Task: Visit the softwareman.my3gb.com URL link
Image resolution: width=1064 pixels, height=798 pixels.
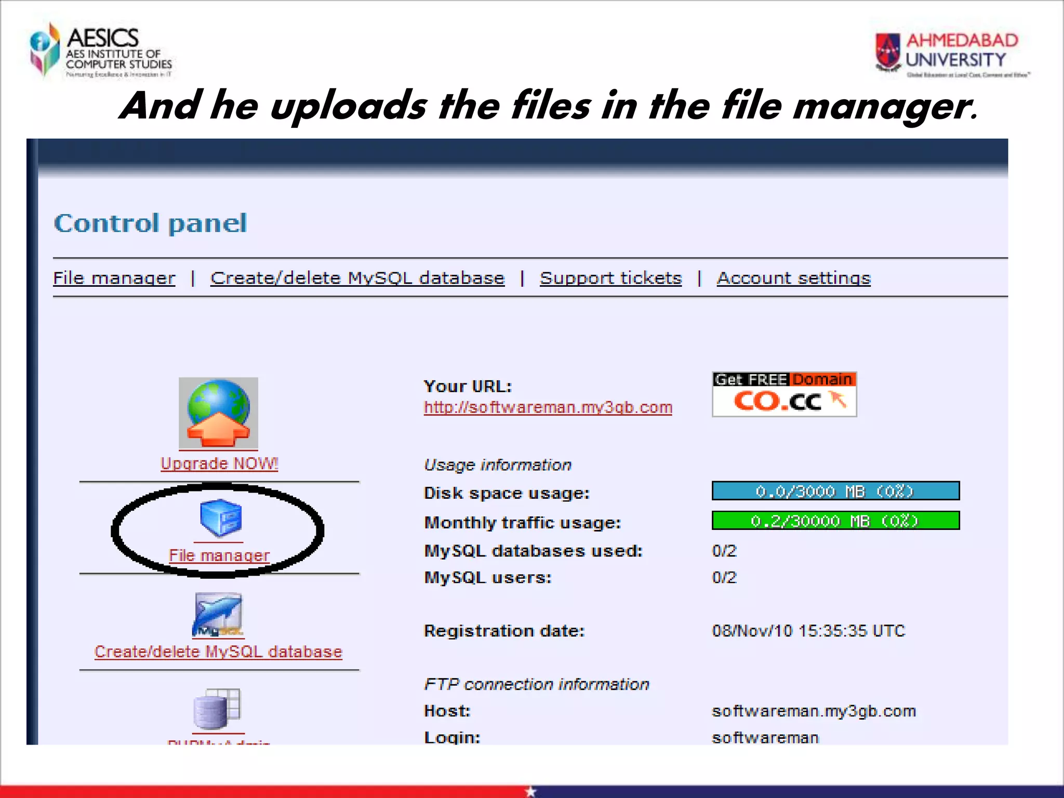Action: click(548, 407)
